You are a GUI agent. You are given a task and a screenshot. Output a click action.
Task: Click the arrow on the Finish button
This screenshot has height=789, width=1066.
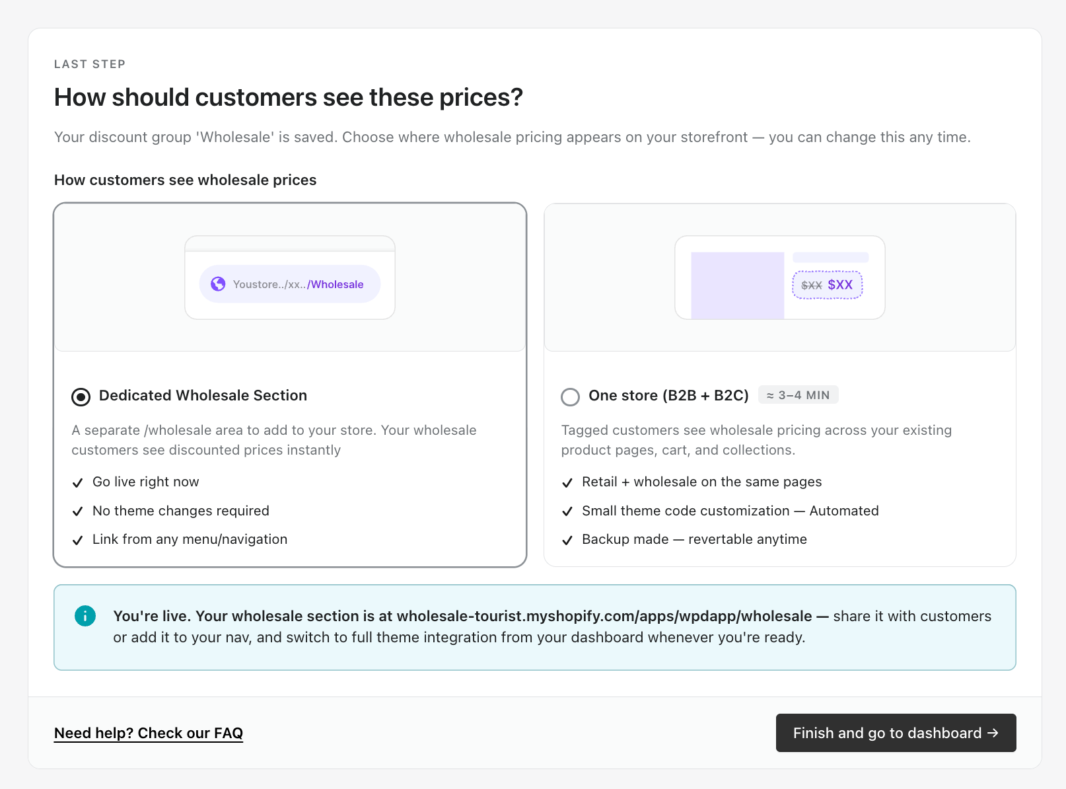click(x=993, y=733)
